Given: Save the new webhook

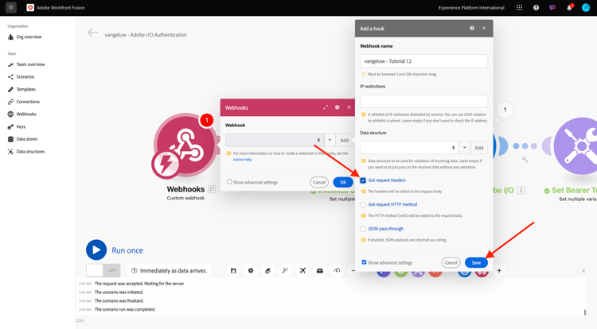Looking at the screenshot, I should [x=476, y=262].
